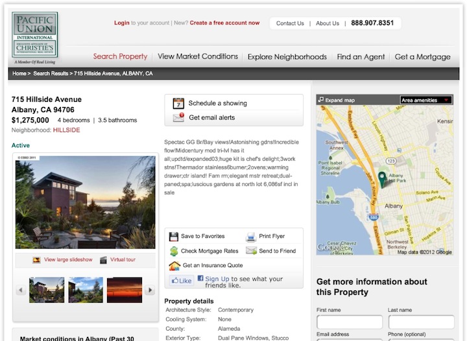Click the Send to Friend envelope icon

[x=251, y=251]
